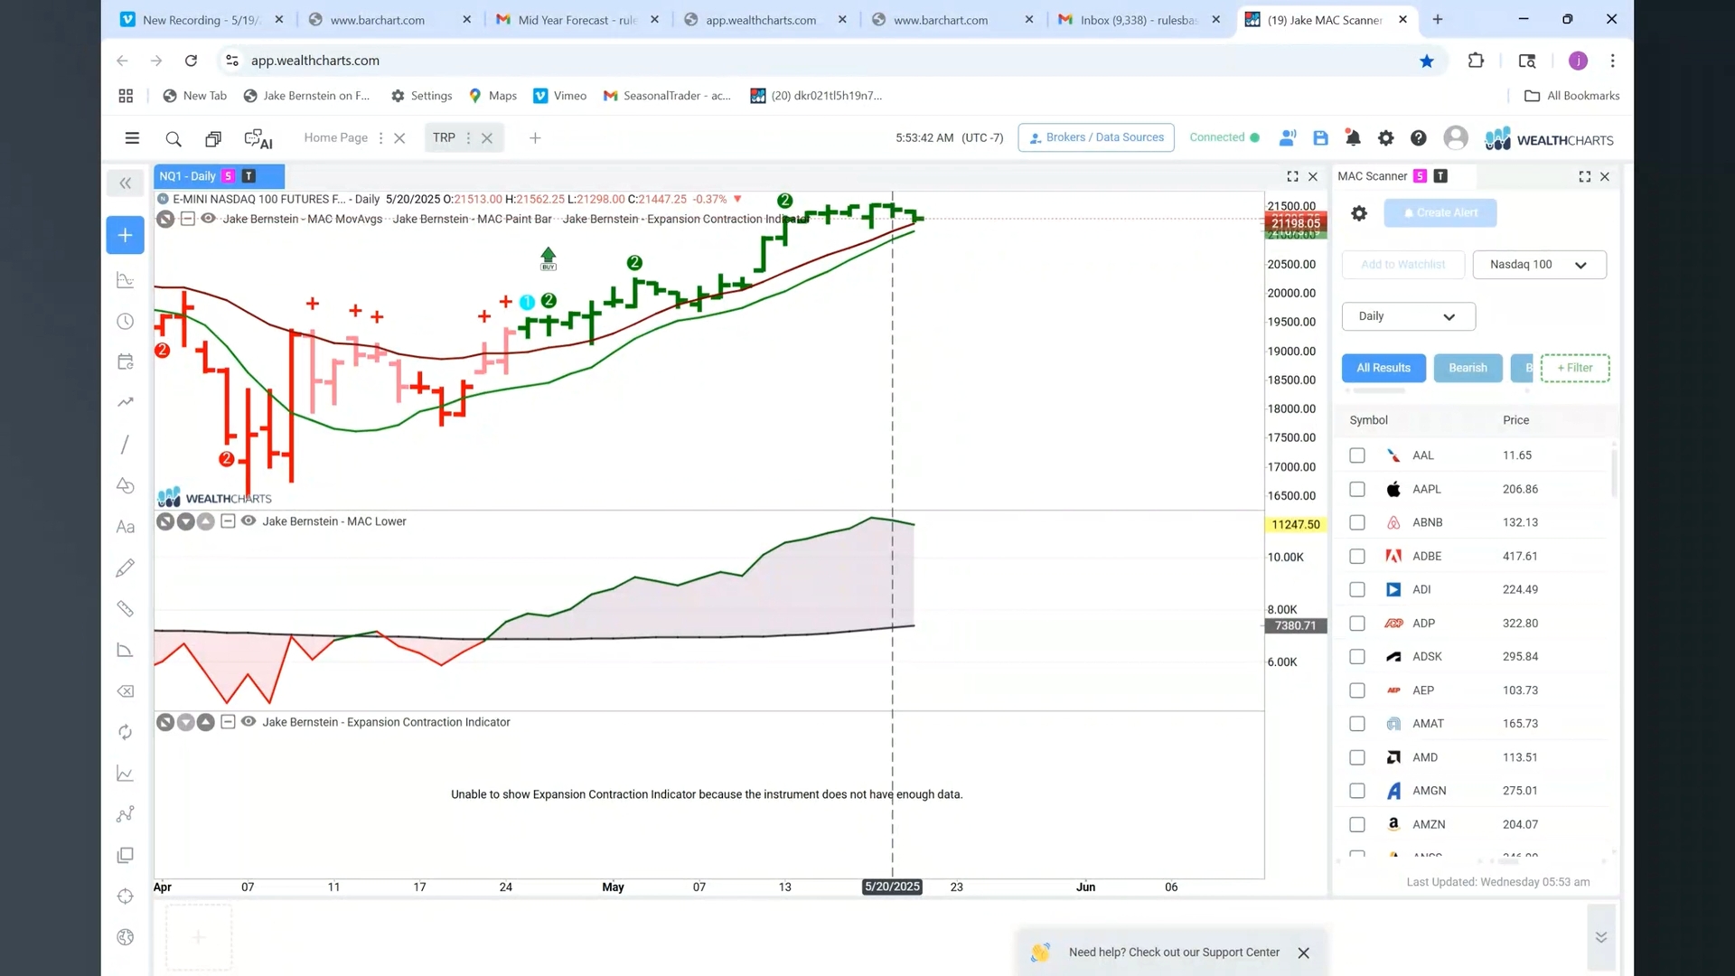Open the clock time tool in sidebar
Viewport: 1735px width, 976px height.
(126, 322)
